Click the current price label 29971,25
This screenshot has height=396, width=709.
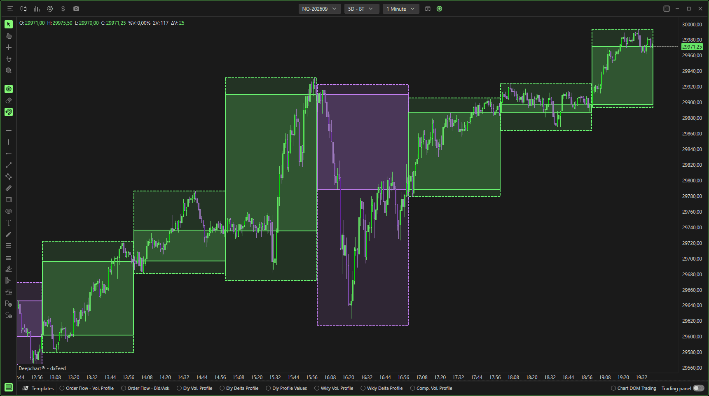pos(692,47)
